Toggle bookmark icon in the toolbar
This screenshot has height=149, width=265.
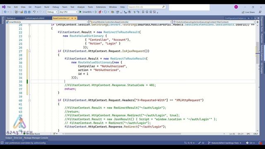click(143, 12)
